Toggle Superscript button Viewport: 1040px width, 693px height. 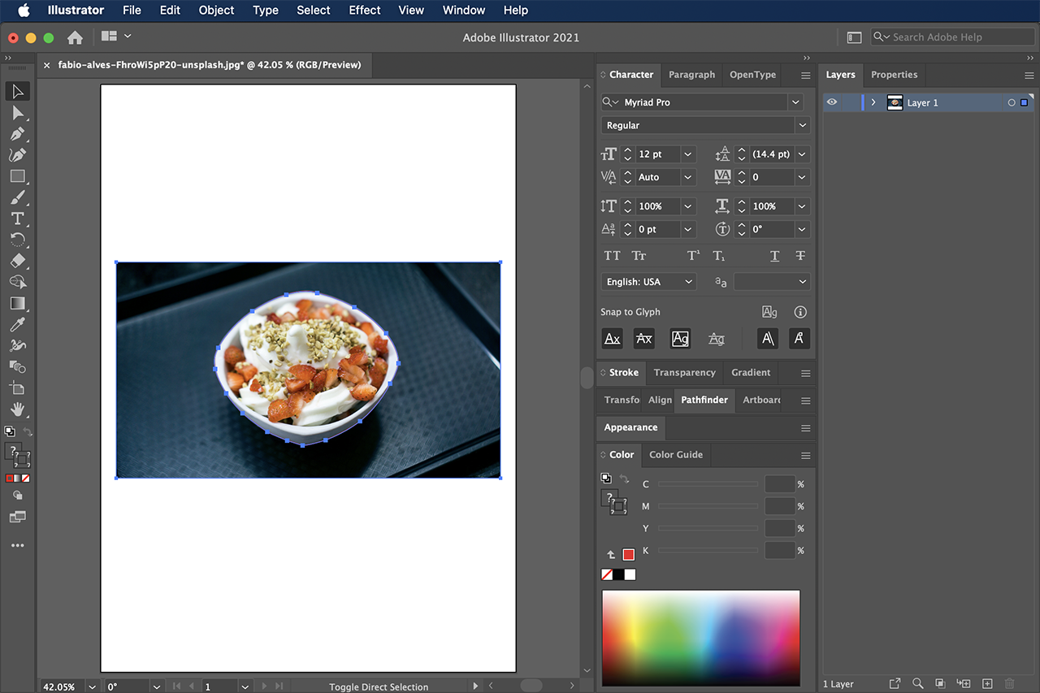click(693, 256)
